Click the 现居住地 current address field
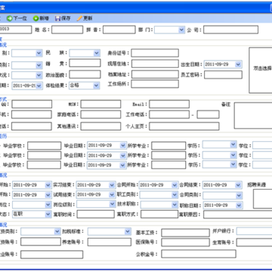The image size is (272, 272). coord(155,63)
